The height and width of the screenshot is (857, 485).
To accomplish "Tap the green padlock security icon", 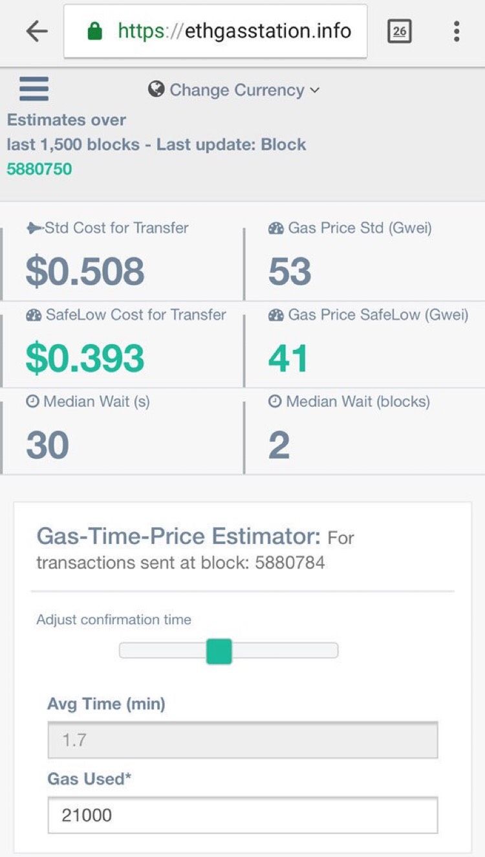I will tap(95, 31).
